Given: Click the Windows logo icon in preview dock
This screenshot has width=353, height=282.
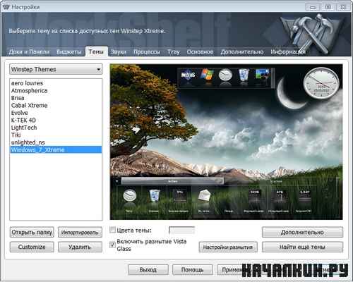Looking at the screenshot, I should [207, 75].
